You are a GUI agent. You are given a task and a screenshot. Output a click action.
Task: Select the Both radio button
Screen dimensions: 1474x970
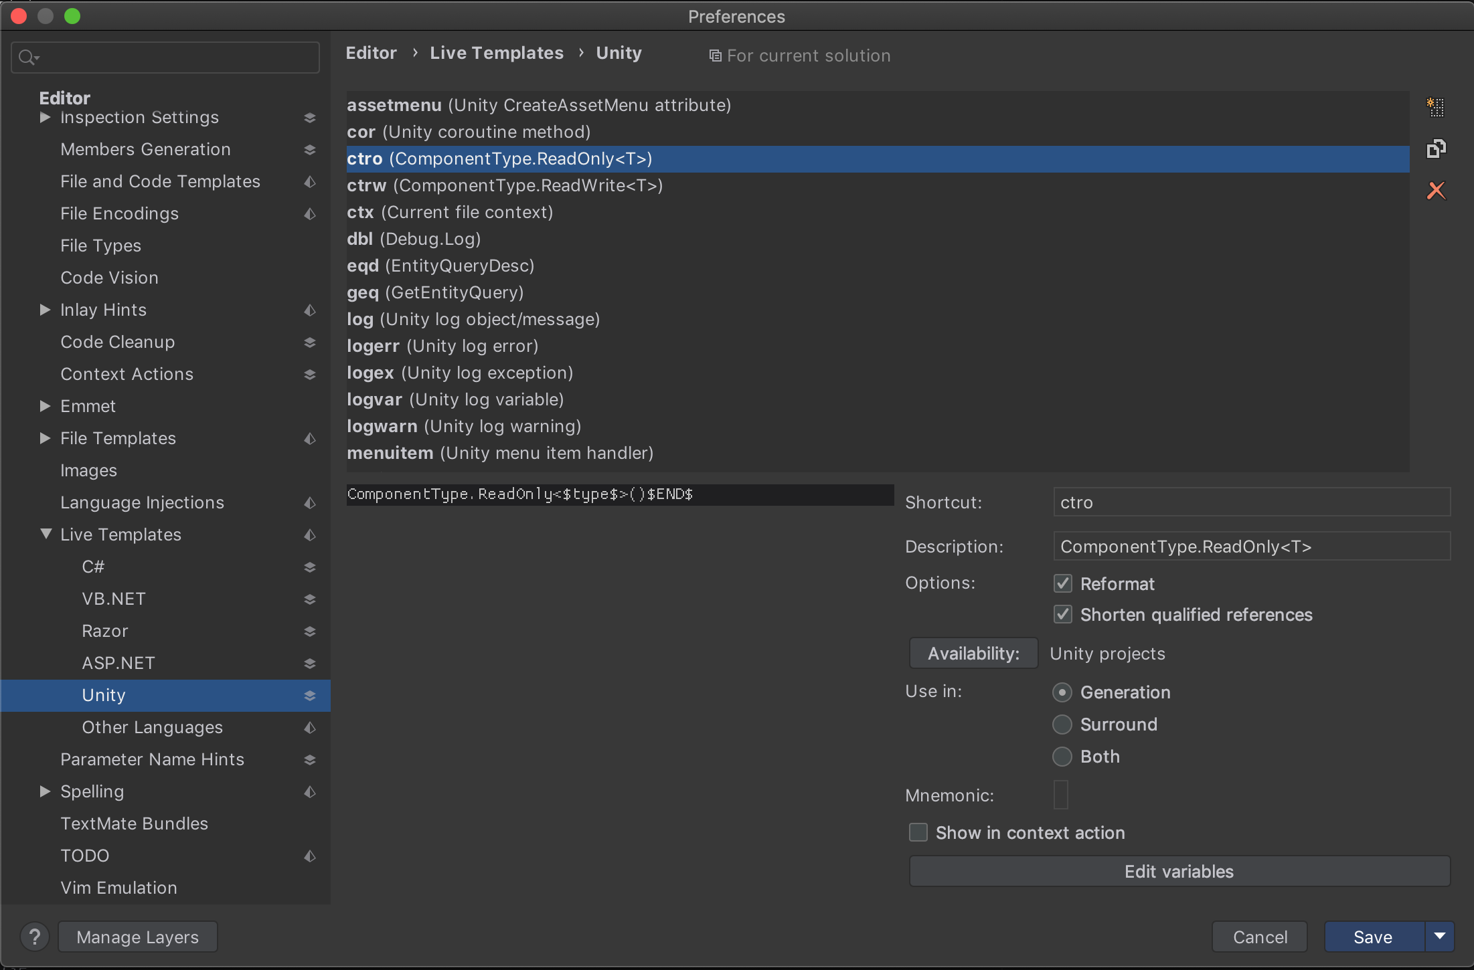(x=1062, y=755)
